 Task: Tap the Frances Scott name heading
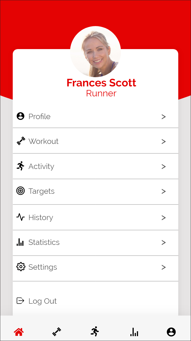pyautogui.click(x=101, y=83)
